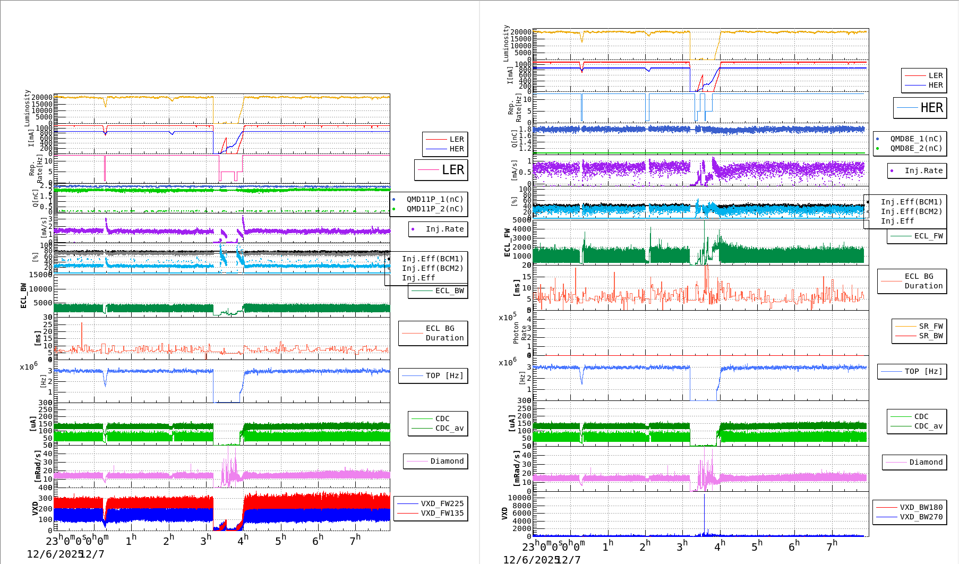959x564 pixels.
Task: Click the ECL_FW legend label
Action: point(928,236)
